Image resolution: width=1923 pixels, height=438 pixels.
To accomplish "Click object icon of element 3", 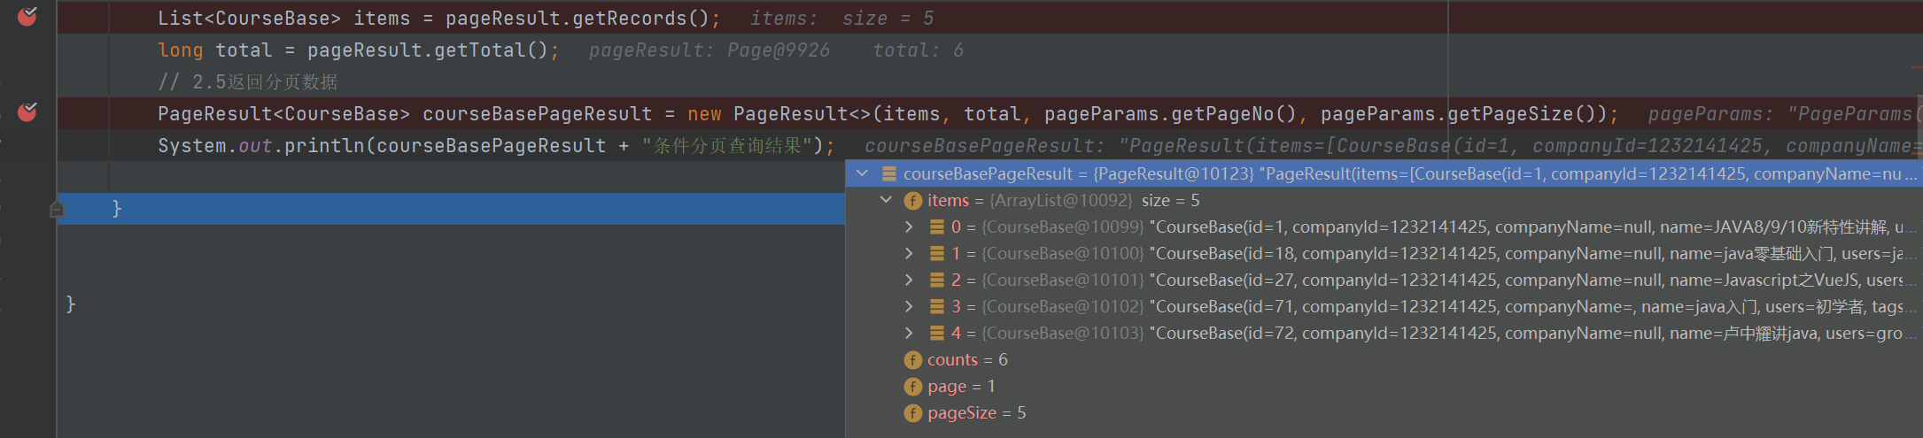I will [936, 306].
